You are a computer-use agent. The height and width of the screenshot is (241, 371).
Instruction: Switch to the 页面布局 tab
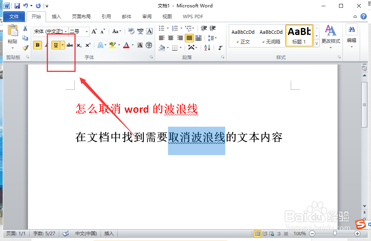(x=81, y=17)
